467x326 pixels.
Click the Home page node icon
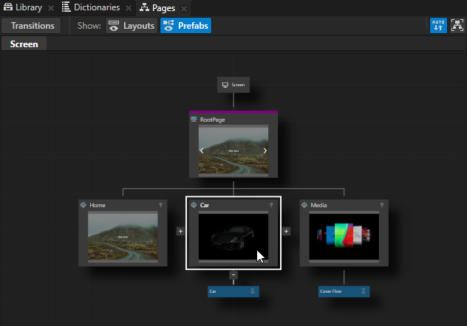point(83,205)
